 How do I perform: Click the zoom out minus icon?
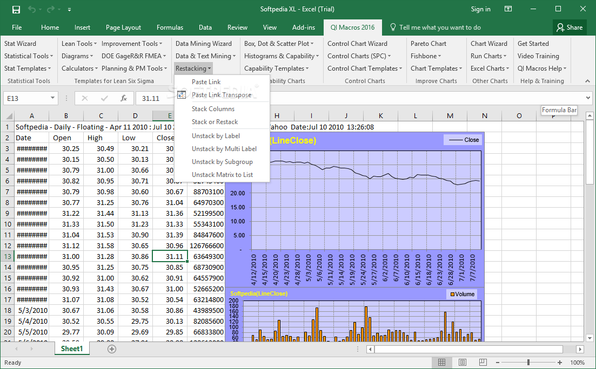[x=497, y=363]
